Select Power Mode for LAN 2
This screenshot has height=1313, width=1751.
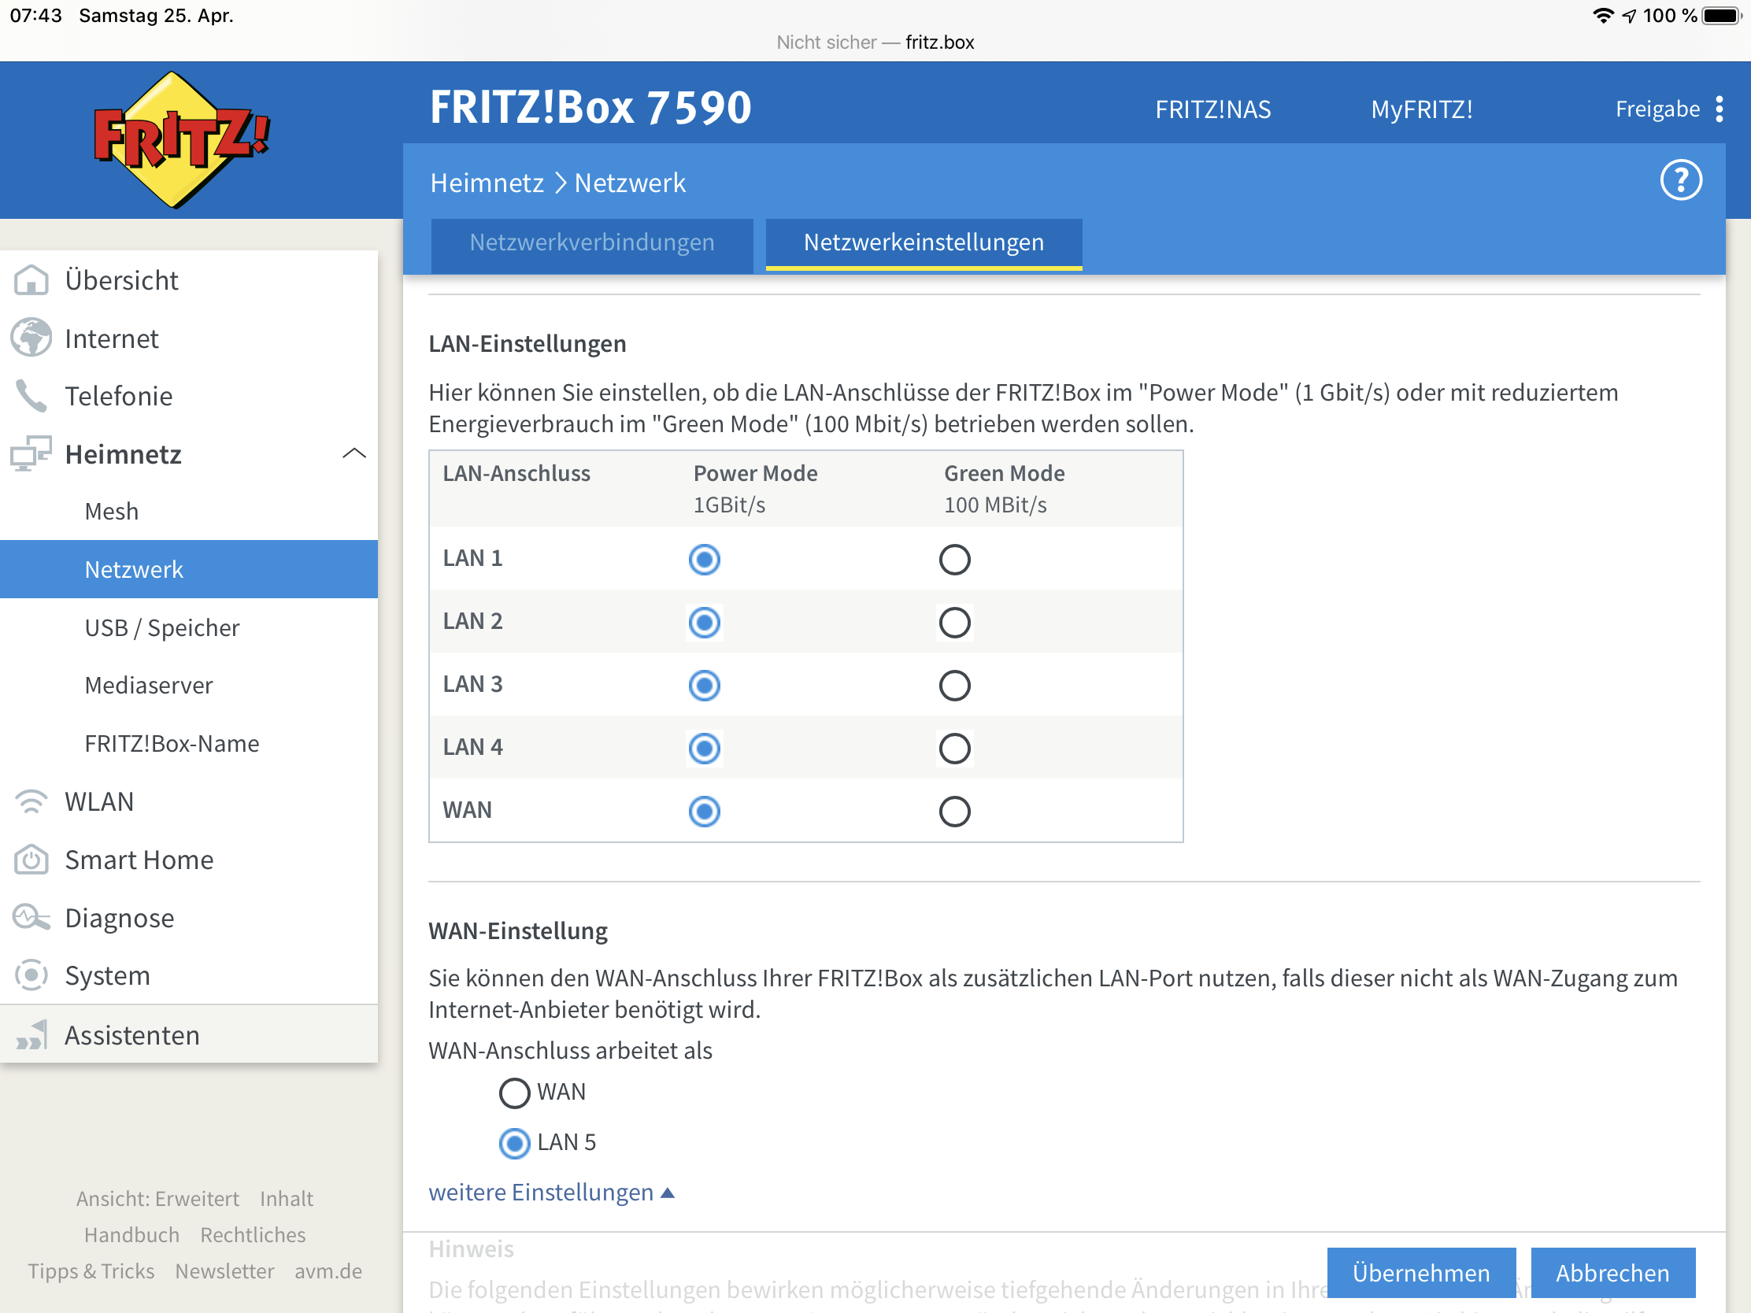[x=704, y=623]
